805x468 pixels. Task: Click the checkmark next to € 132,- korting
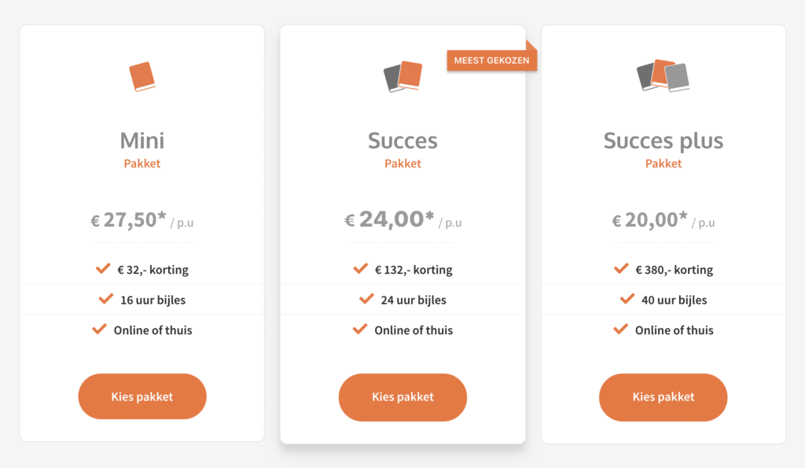coord(361,269)
